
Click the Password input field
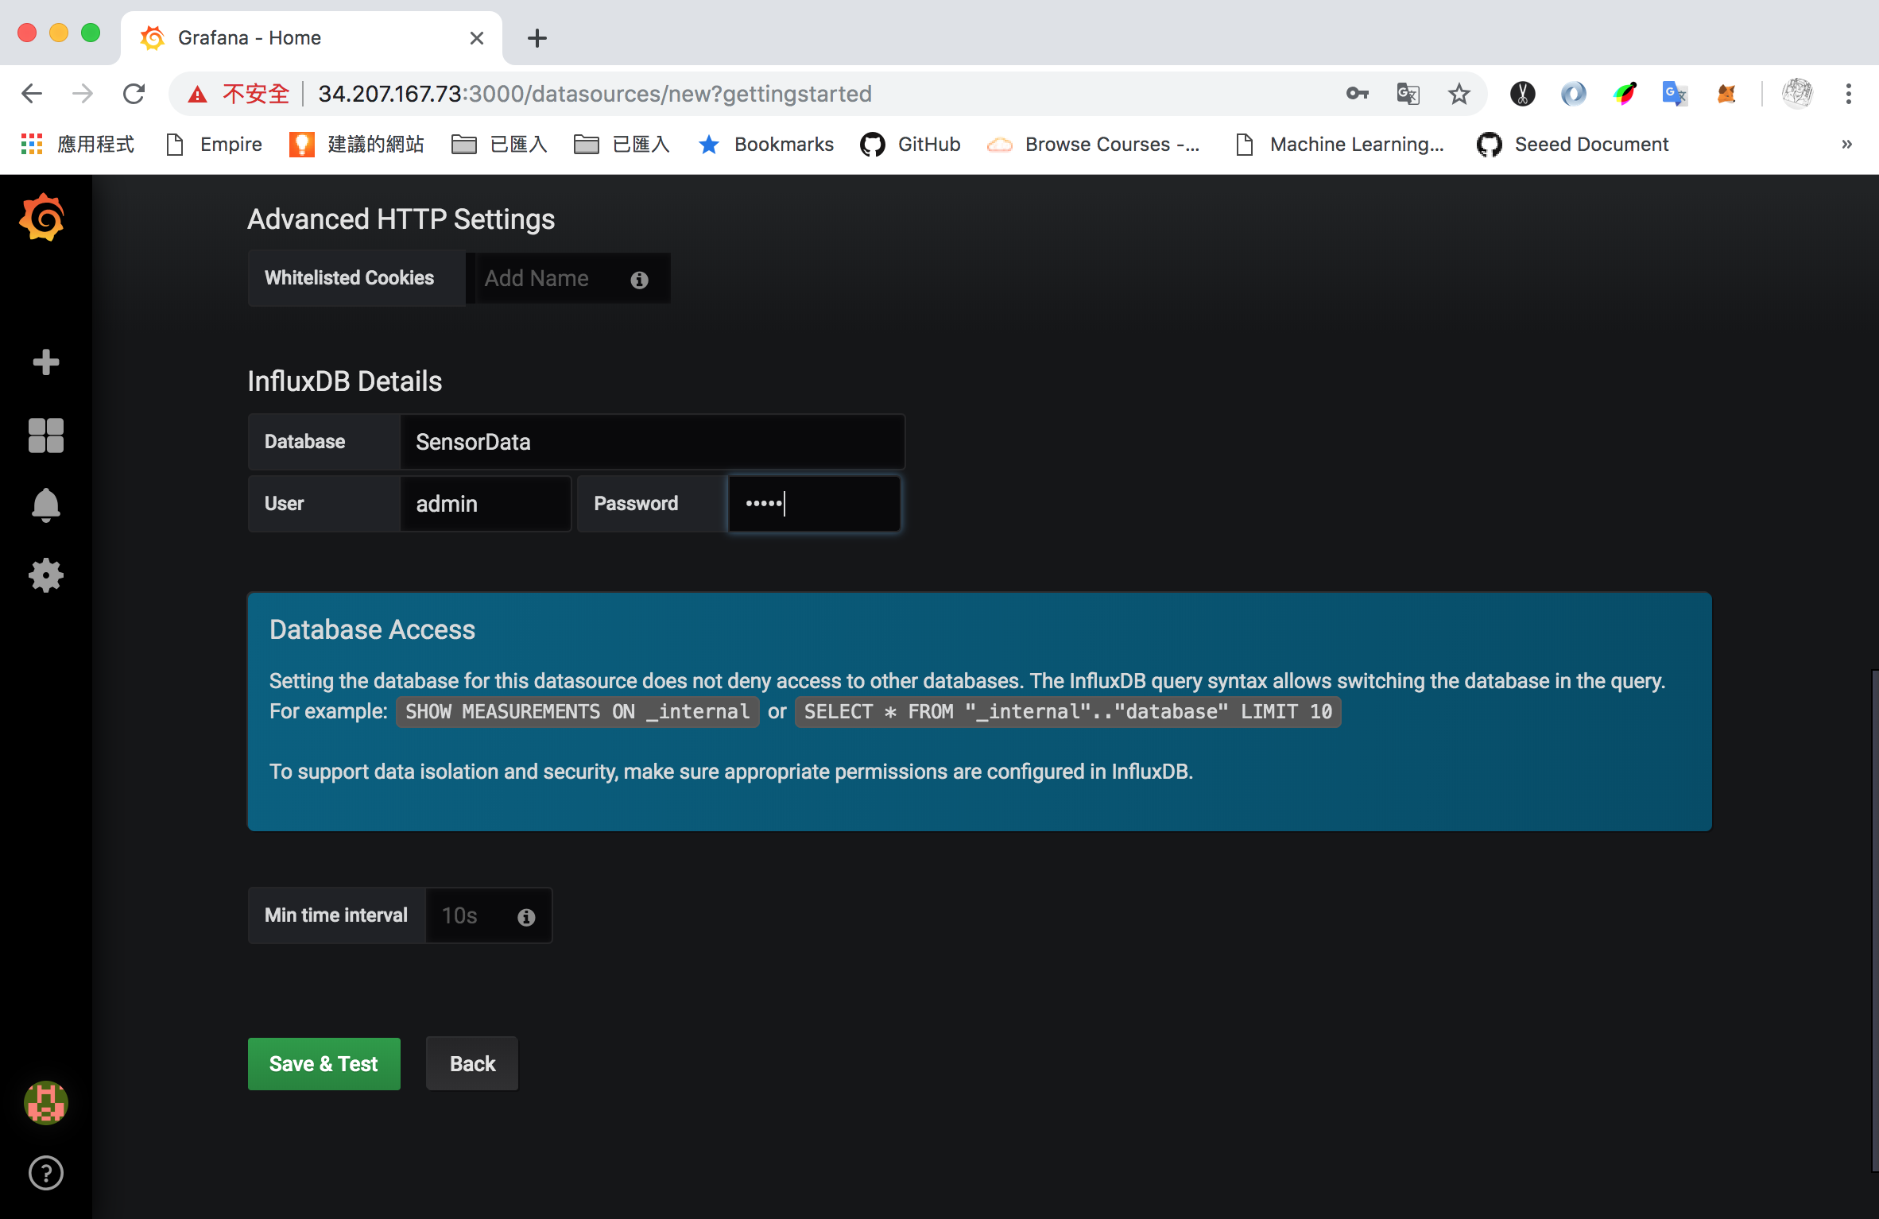(x=815, y=504)
